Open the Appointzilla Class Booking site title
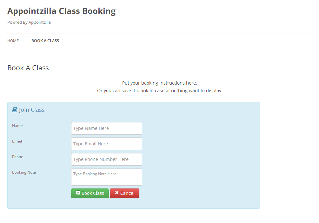 pyautogui.click(x=62, y=11)
